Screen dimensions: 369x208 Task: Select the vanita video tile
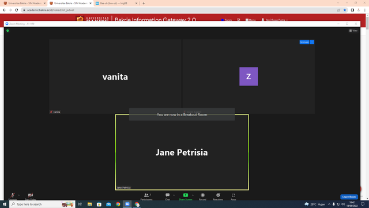click(x=115, y=76)
